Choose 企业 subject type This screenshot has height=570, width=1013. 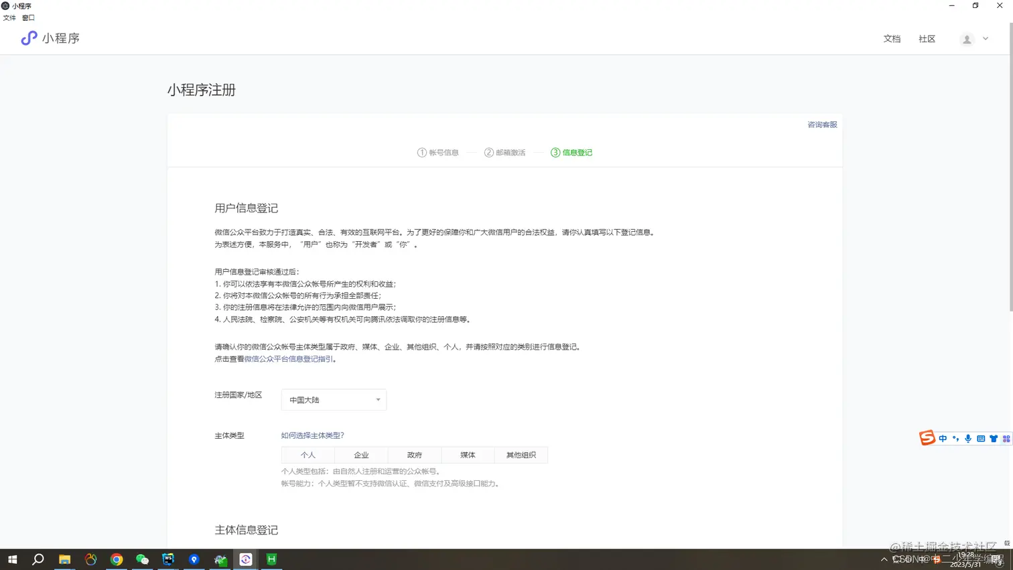tap(361, 455)
